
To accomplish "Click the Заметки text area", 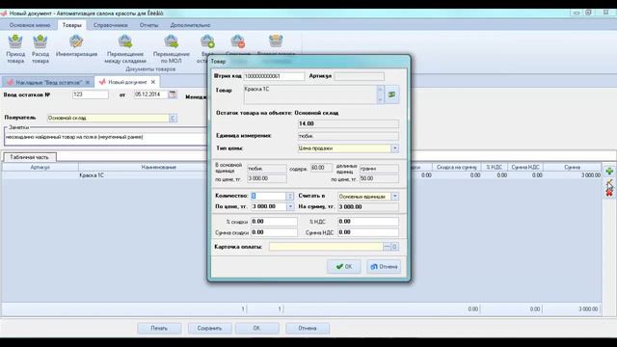I will 106,138.
